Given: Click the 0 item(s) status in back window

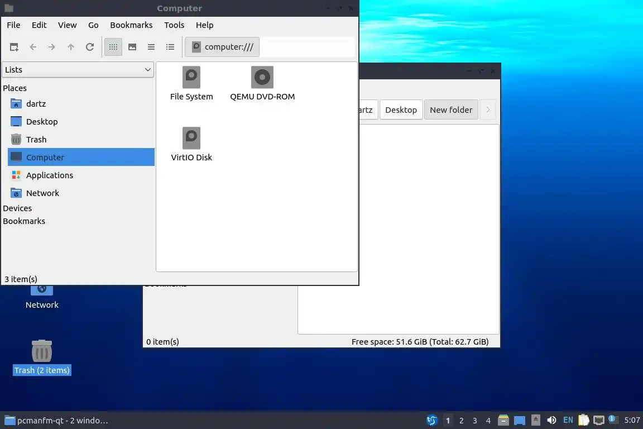Looking at the screenshot, I should coord(162,341).
